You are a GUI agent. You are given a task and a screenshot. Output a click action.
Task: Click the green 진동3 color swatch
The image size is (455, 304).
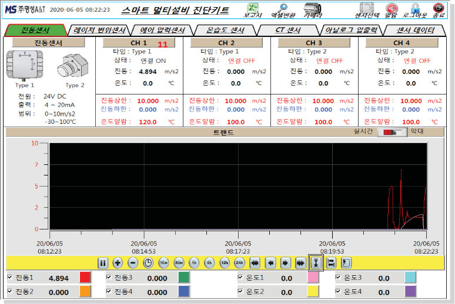coord(184,278)
